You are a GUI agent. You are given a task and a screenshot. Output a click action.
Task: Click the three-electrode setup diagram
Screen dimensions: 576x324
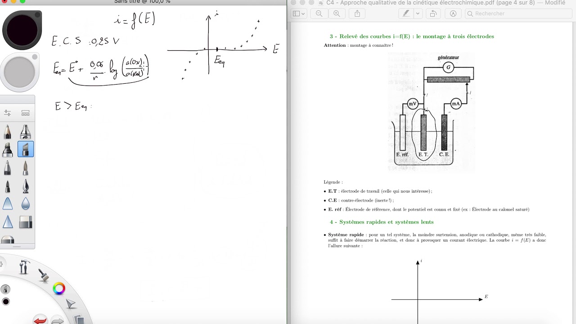(432, 112)
